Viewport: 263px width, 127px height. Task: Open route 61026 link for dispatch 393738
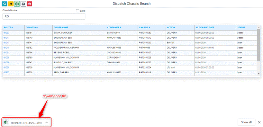pos(6,68)
